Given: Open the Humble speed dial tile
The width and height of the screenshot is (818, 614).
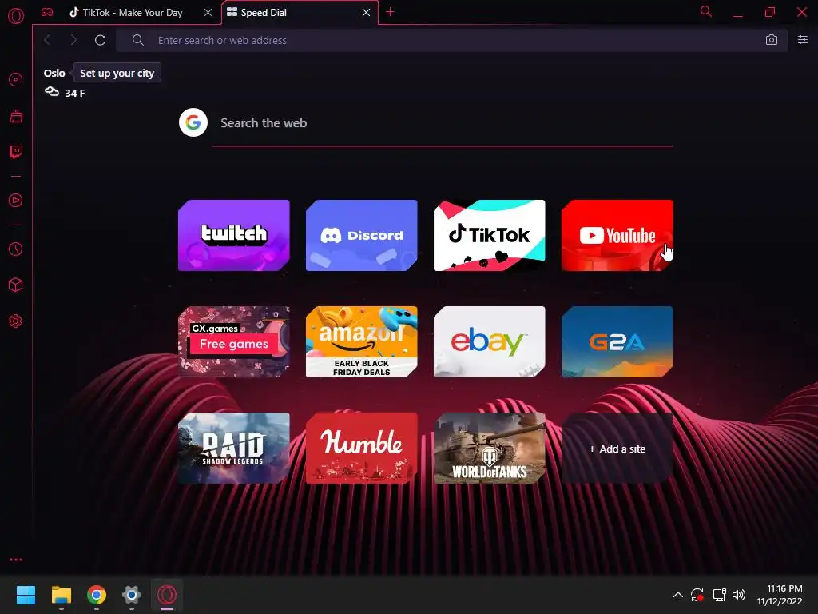Looking at the screenshot, I should click(x=362, y=449).
